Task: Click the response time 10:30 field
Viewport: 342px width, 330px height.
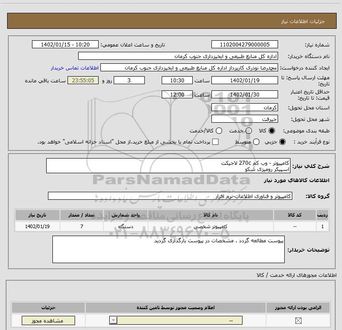Action: 177,80
